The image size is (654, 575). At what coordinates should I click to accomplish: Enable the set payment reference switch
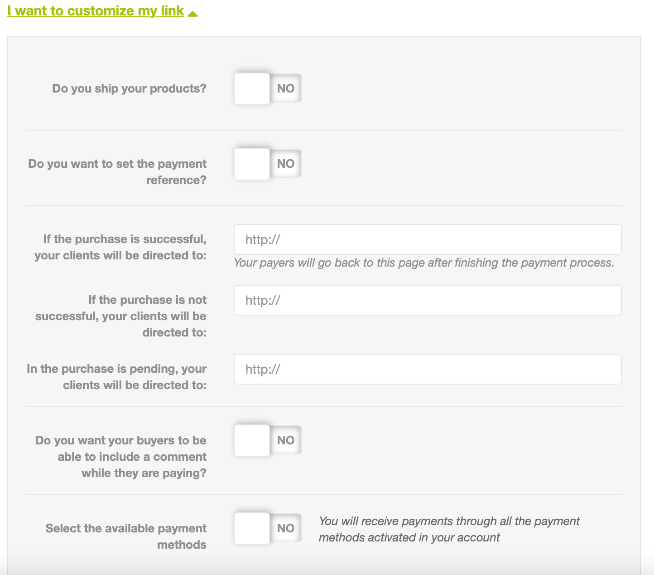[268, 164]
